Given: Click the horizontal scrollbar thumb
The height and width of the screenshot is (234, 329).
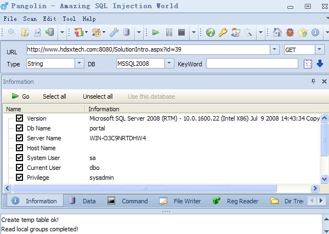Looking at the screenshot, I should [145, 188].
